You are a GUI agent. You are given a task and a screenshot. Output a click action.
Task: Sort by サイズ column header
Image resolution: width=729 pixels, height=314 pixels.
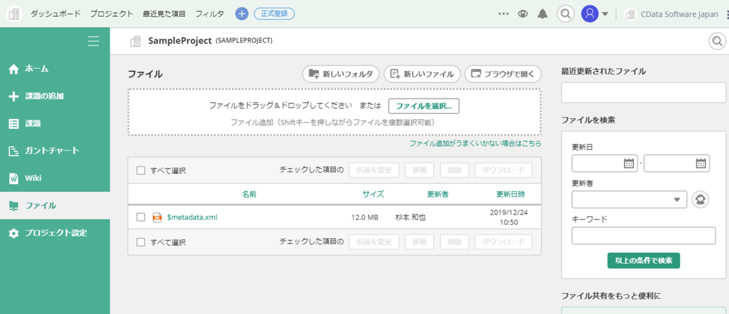373,195
